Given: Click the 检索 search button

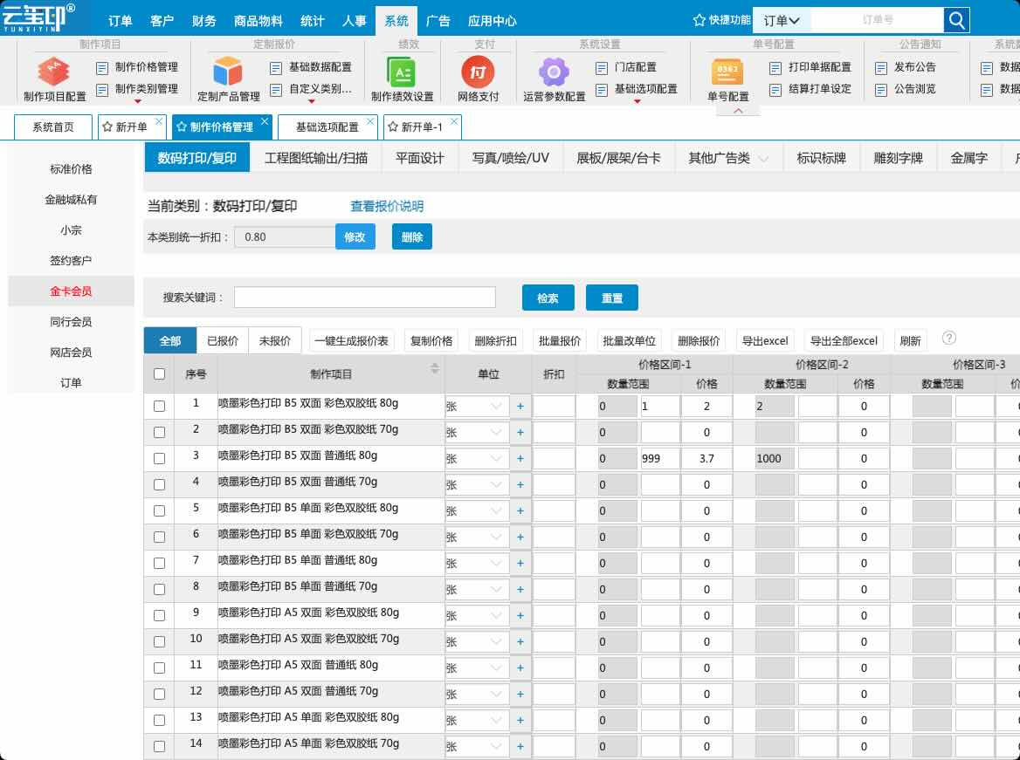Looking at the screenshot, I should point(548,298).
